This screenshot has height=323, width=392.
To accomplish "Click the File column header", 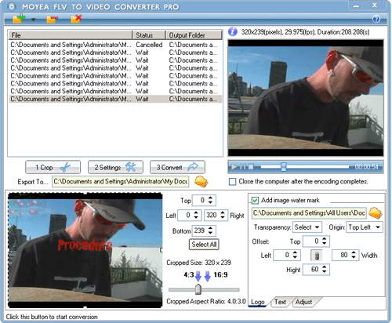I will [71, 35].
